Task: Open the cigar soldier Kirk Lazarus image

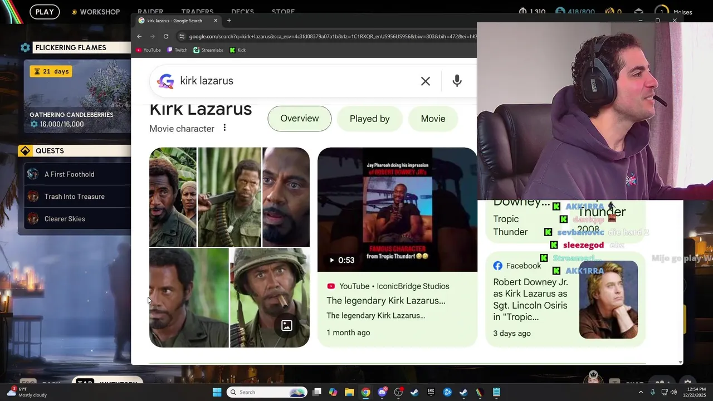Action: click(x=270, y=298)
